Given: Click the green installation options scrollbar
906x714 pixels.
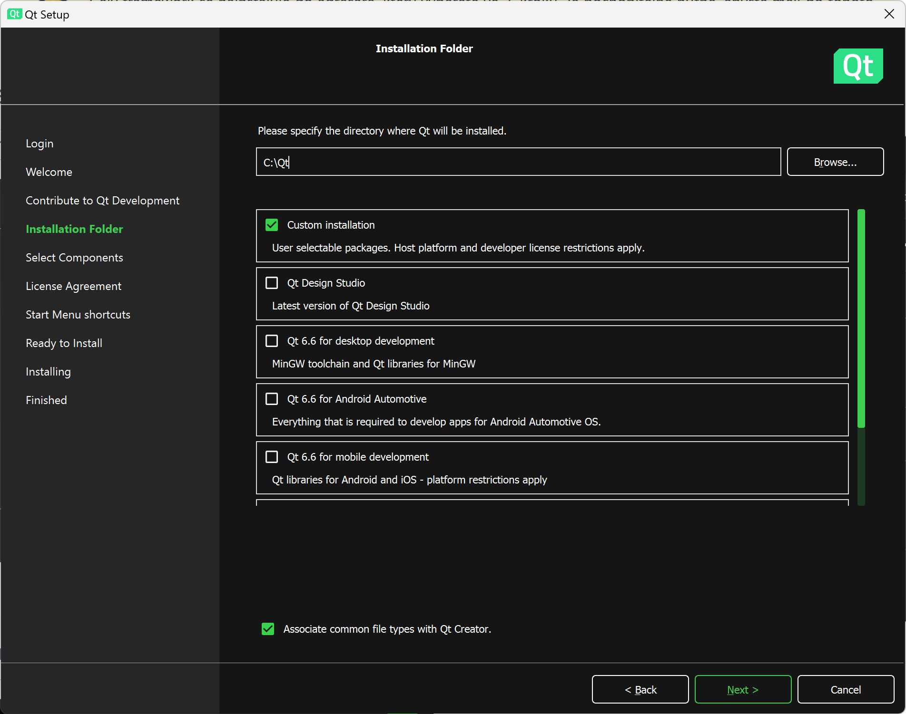Looking at the screenshot, I should (x=861, y=318).
